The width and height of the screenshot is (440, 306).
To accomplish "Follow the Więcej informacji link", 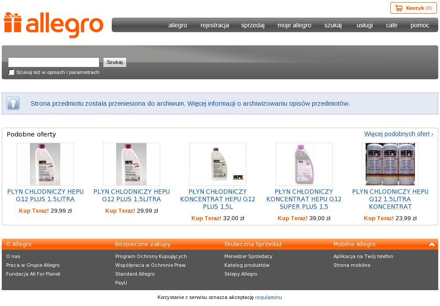I will pyautogui.click(x=211, y=103).
